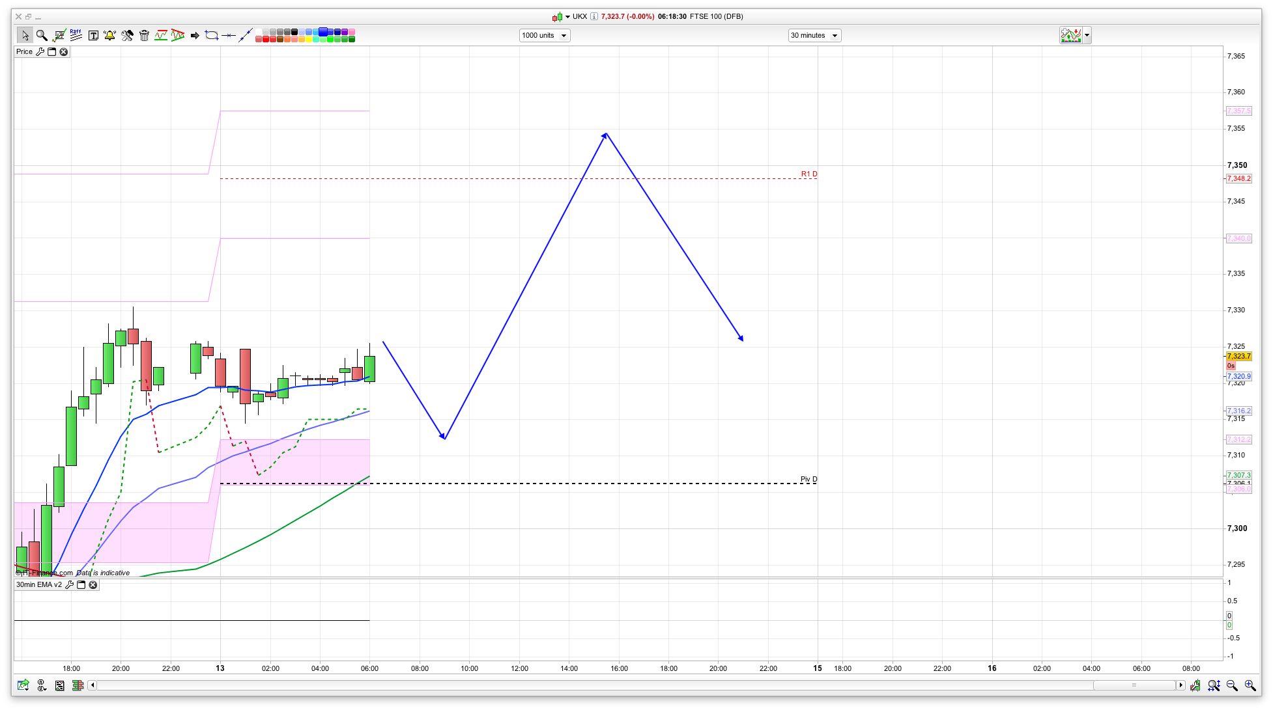
Task: Toggle the pointer cursor mode
Action: point(25,35)
